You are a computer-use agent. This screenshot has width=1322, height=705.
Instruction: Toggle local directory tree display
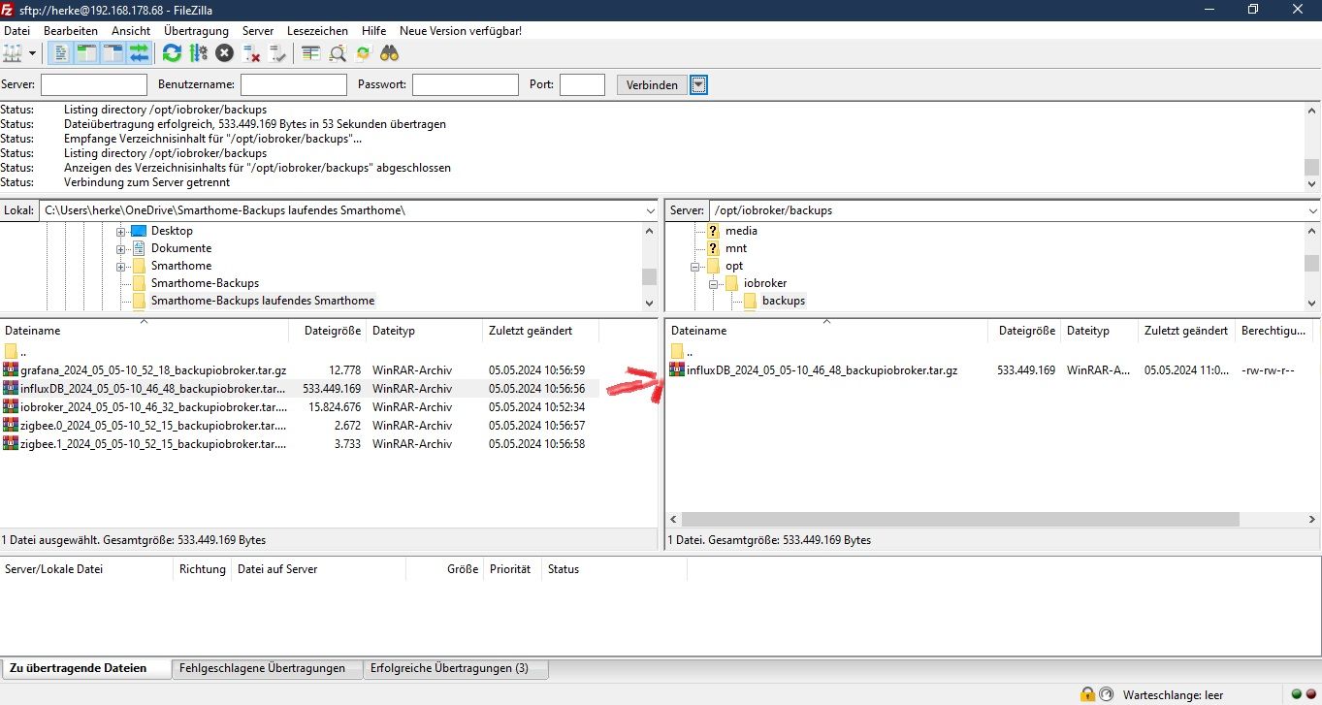click(x=87, y=53)
